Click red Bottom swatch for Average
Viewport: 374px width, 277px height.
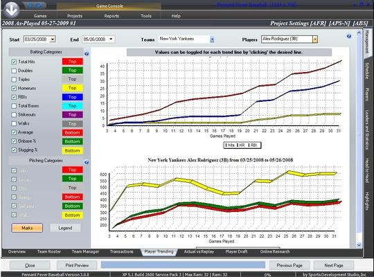click(x=73, y=133)
